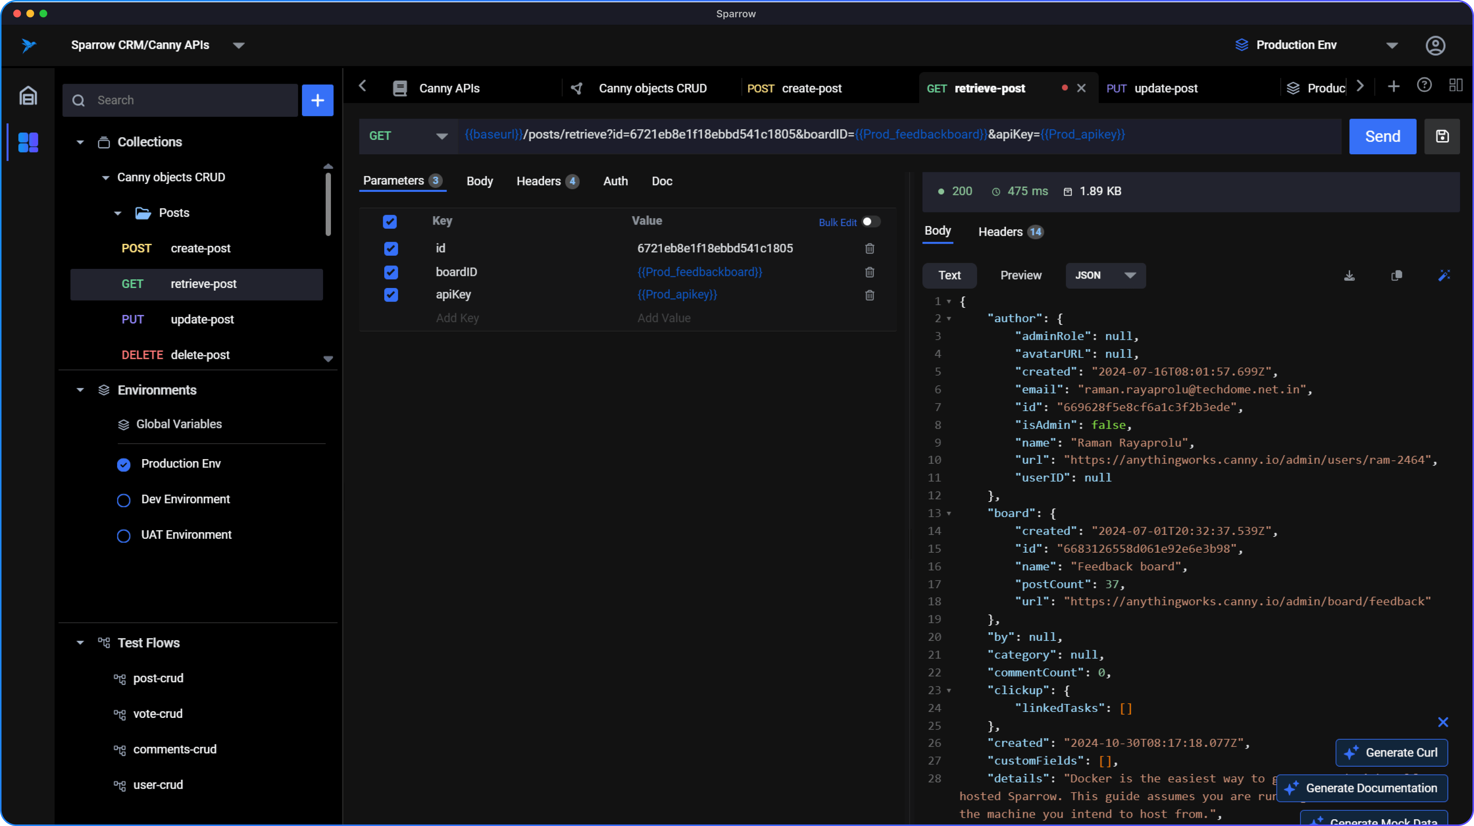Image resolution: width=1474 pixels, height=826 pixels.
Task: Collapse Canny objects CRUD collection
Action: coord(105,178)
